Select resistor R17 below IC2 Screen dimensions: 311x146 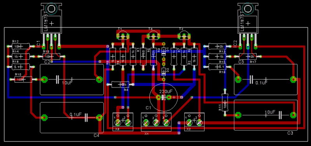(248, 57)
